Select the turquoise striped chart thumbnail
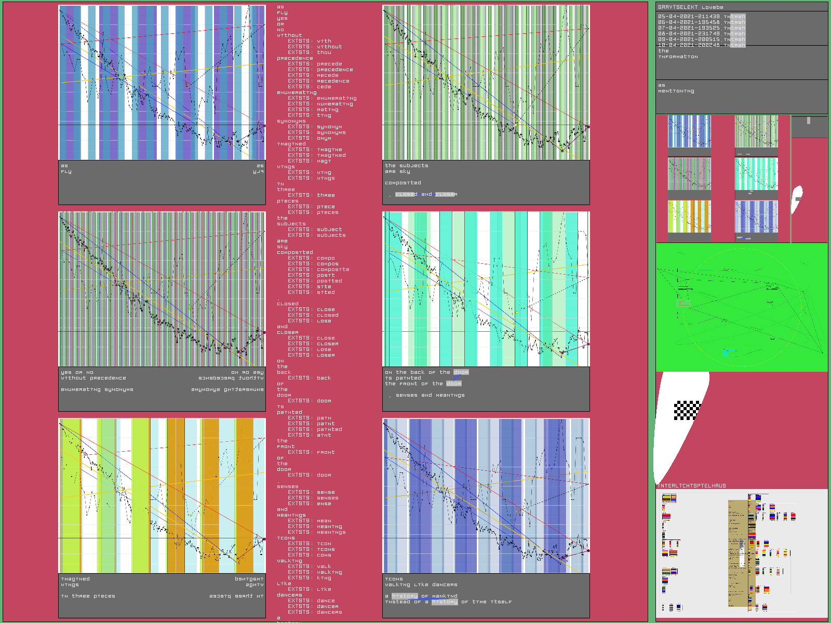The image size is (831, 623). point(756,174)
